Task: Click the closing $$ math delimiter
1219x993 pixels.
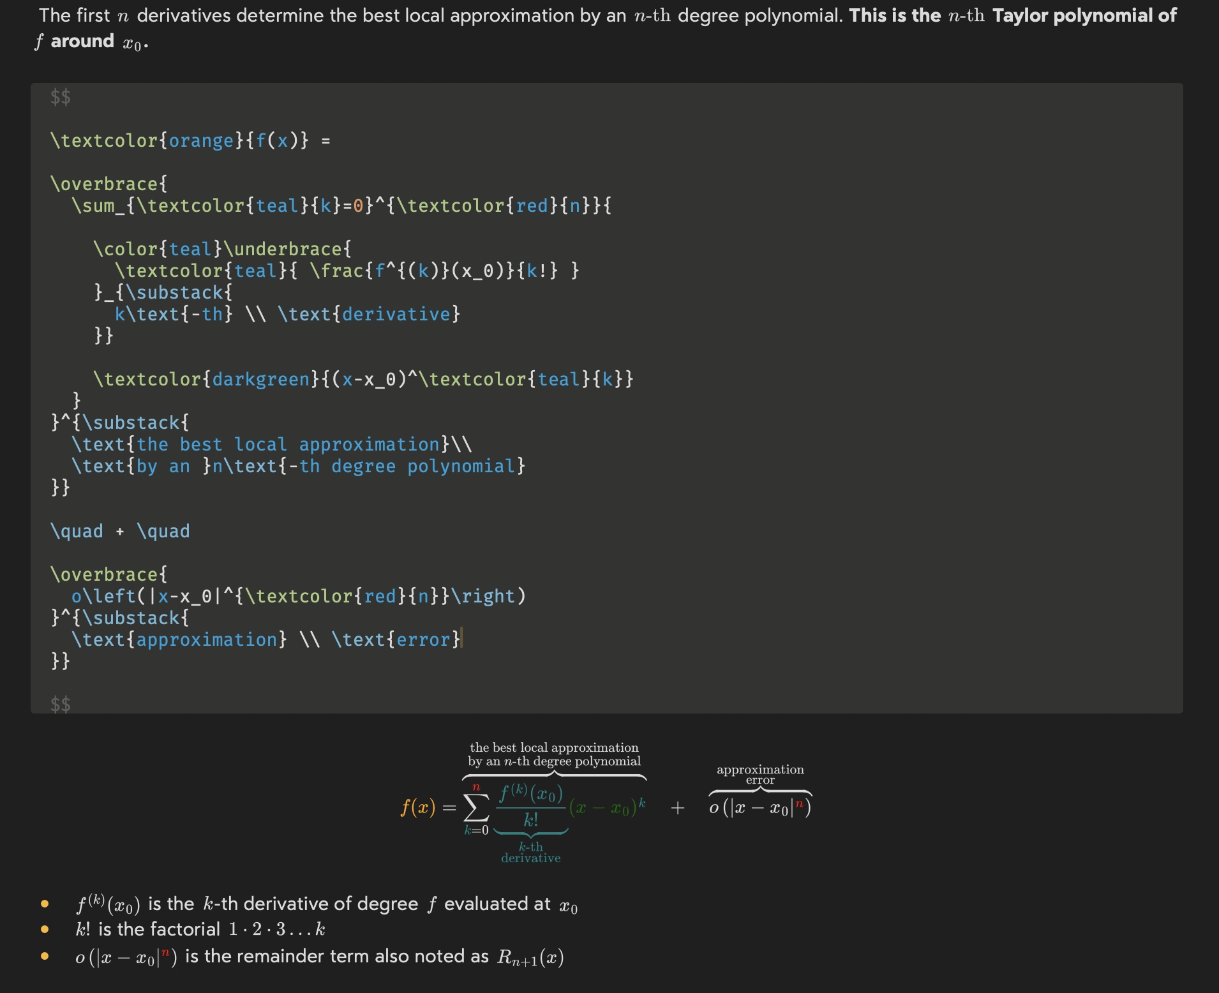Action: pyautogui.click(x=61, y=704)
